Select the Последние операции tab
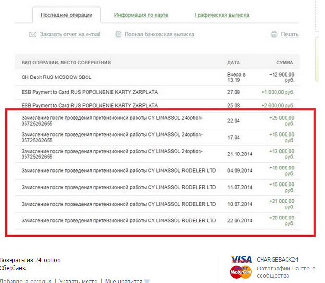325x283 pixels. click(67, 15)
